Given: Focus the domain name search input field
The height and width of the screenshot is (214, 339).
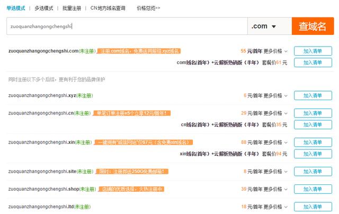Looking at the screenshot, I should [127, 26].
